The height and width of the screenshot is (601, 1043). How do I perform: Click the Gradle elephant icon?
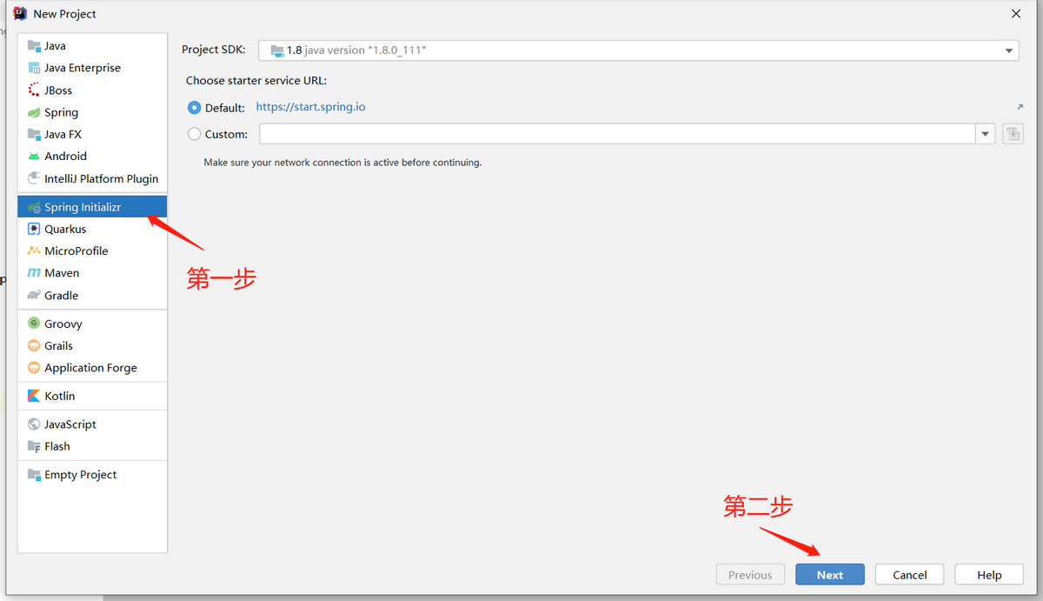coord(34,296)
